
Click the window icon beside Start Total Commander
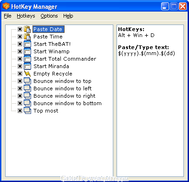point(27,59)
